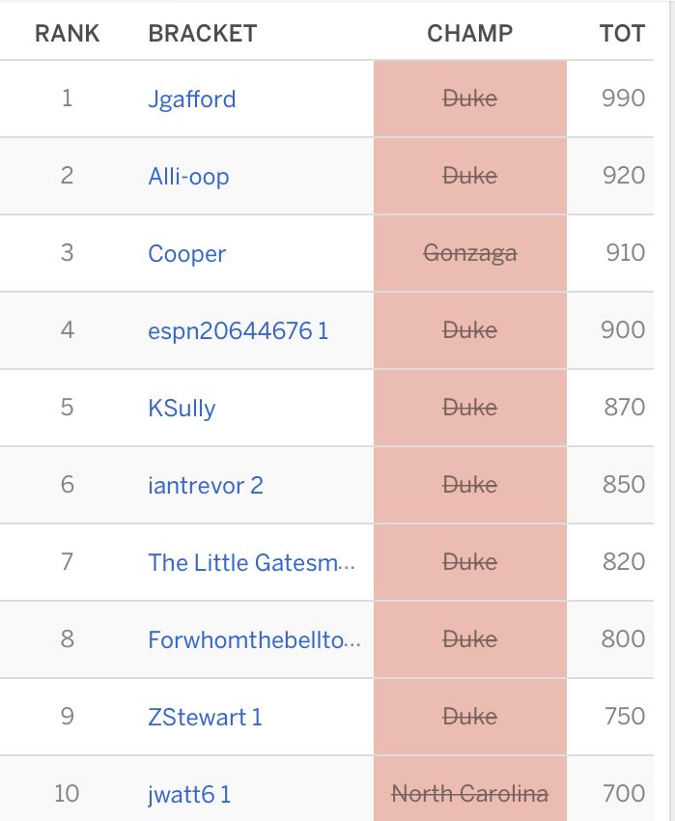Click the 910 total in Cooper's row
The height and width of the screenshot is (821, 675).
click(625, 253)
